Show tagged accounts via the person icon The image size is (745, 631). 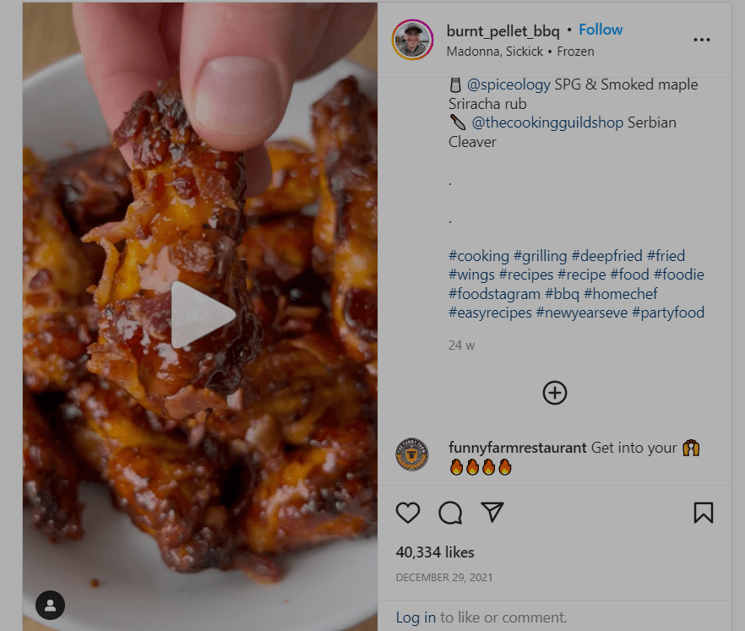49,606
